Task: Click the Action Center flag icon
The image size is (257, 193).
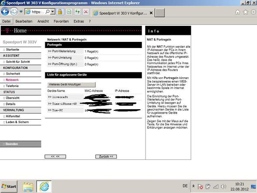Action: tap(200, 186)
